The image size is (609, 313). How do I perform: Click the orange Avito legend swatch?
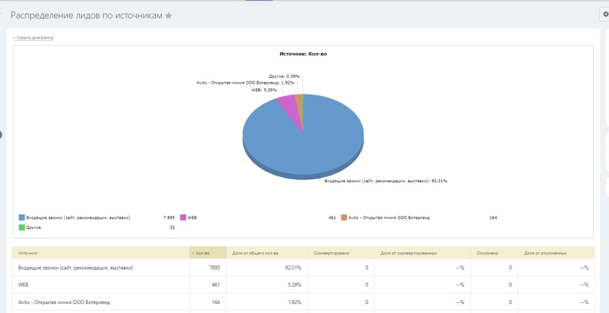coord(344,217)
